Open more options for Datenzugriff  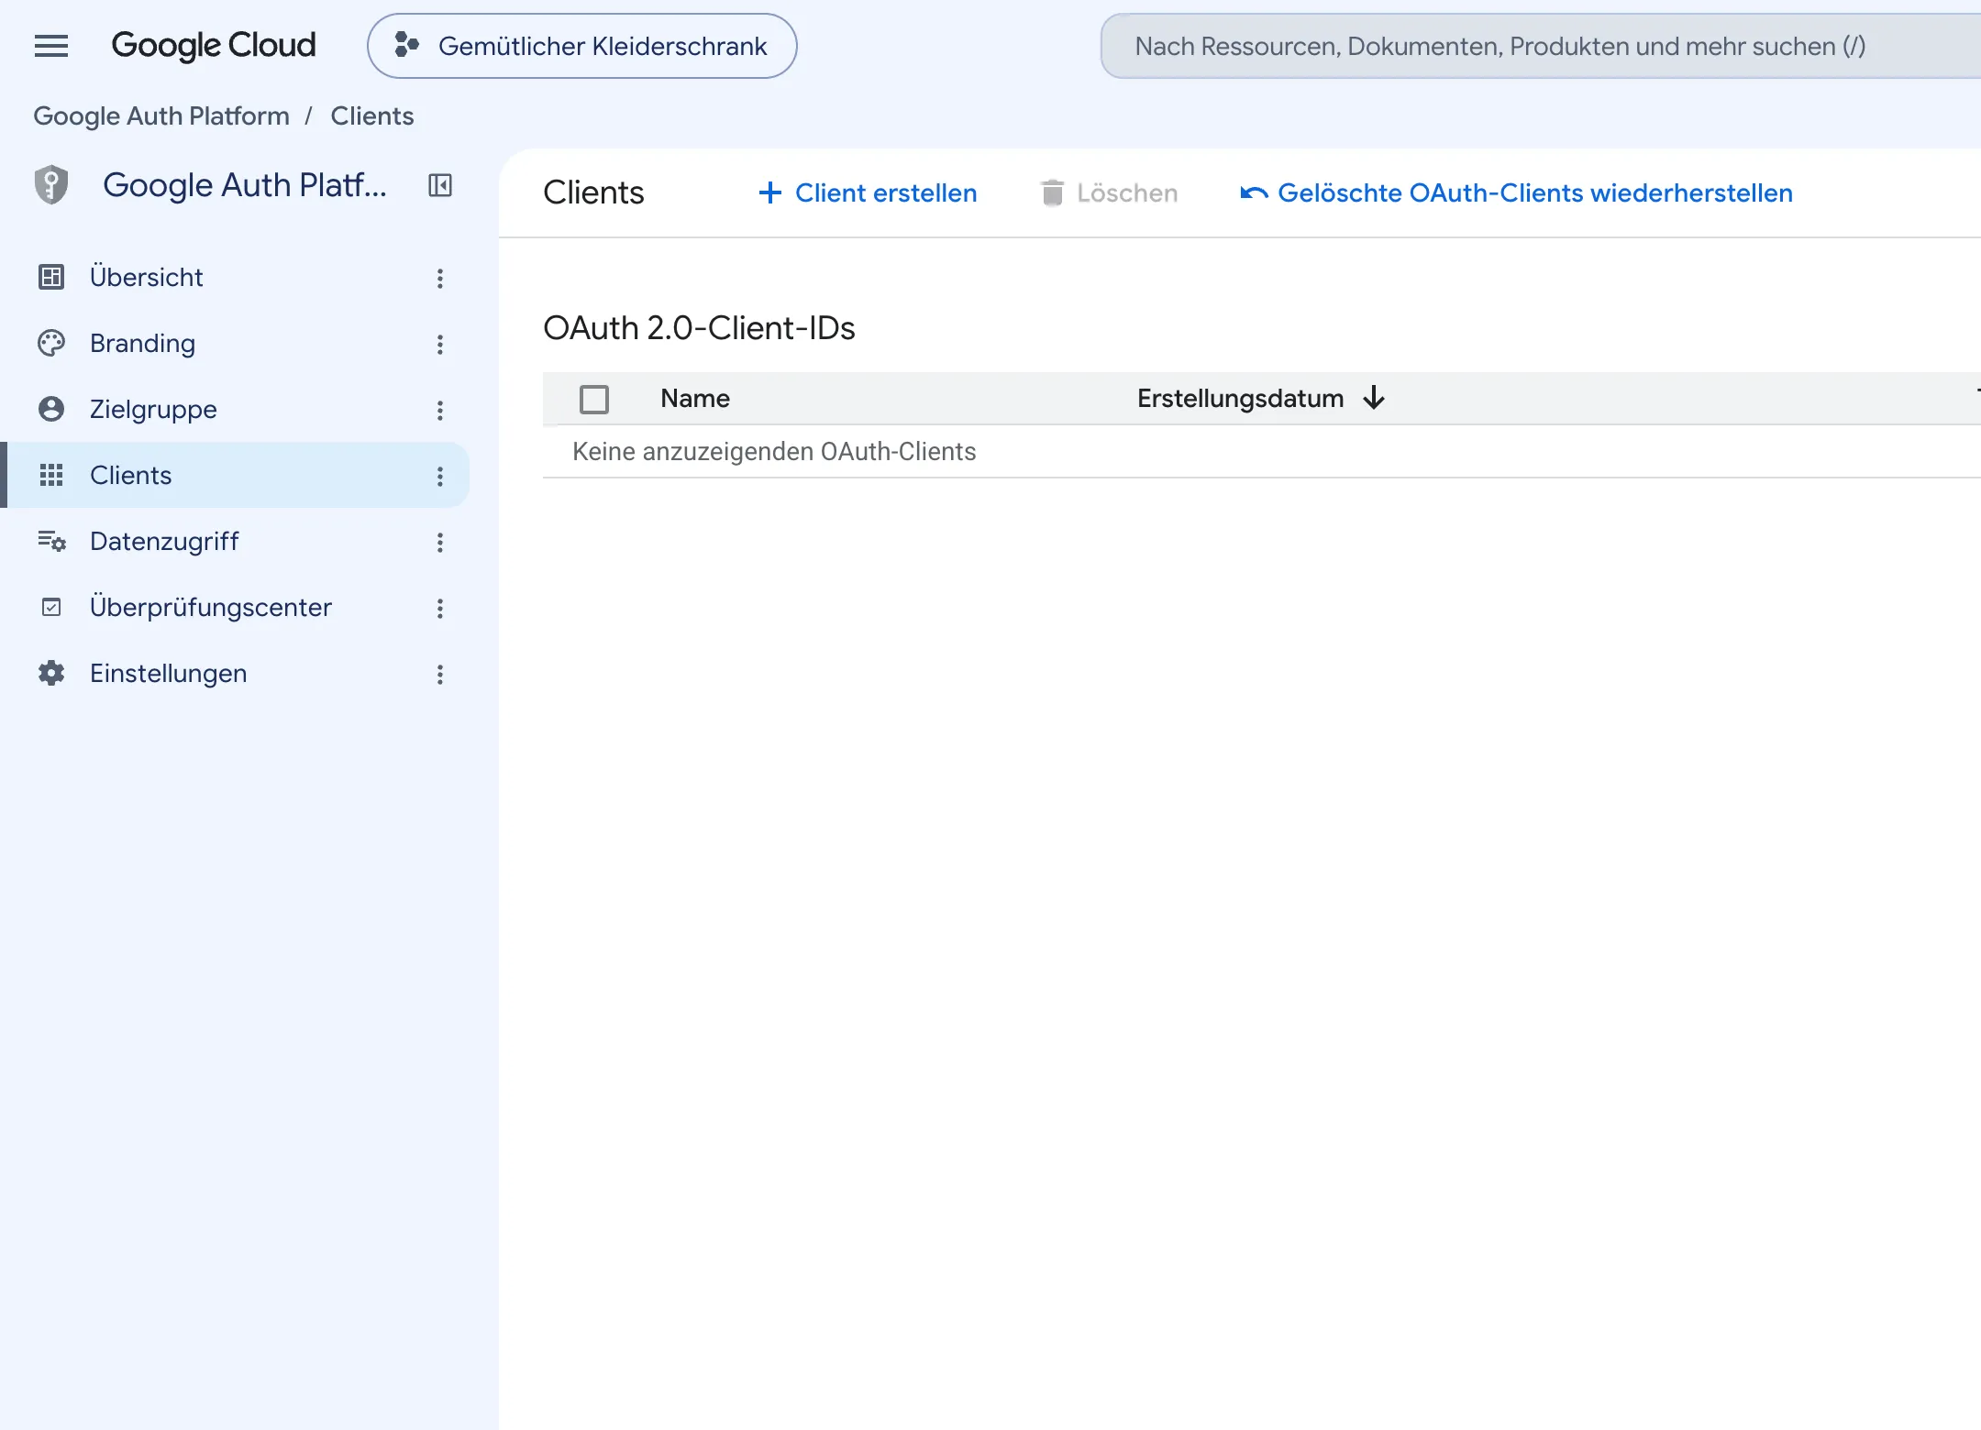440,542
